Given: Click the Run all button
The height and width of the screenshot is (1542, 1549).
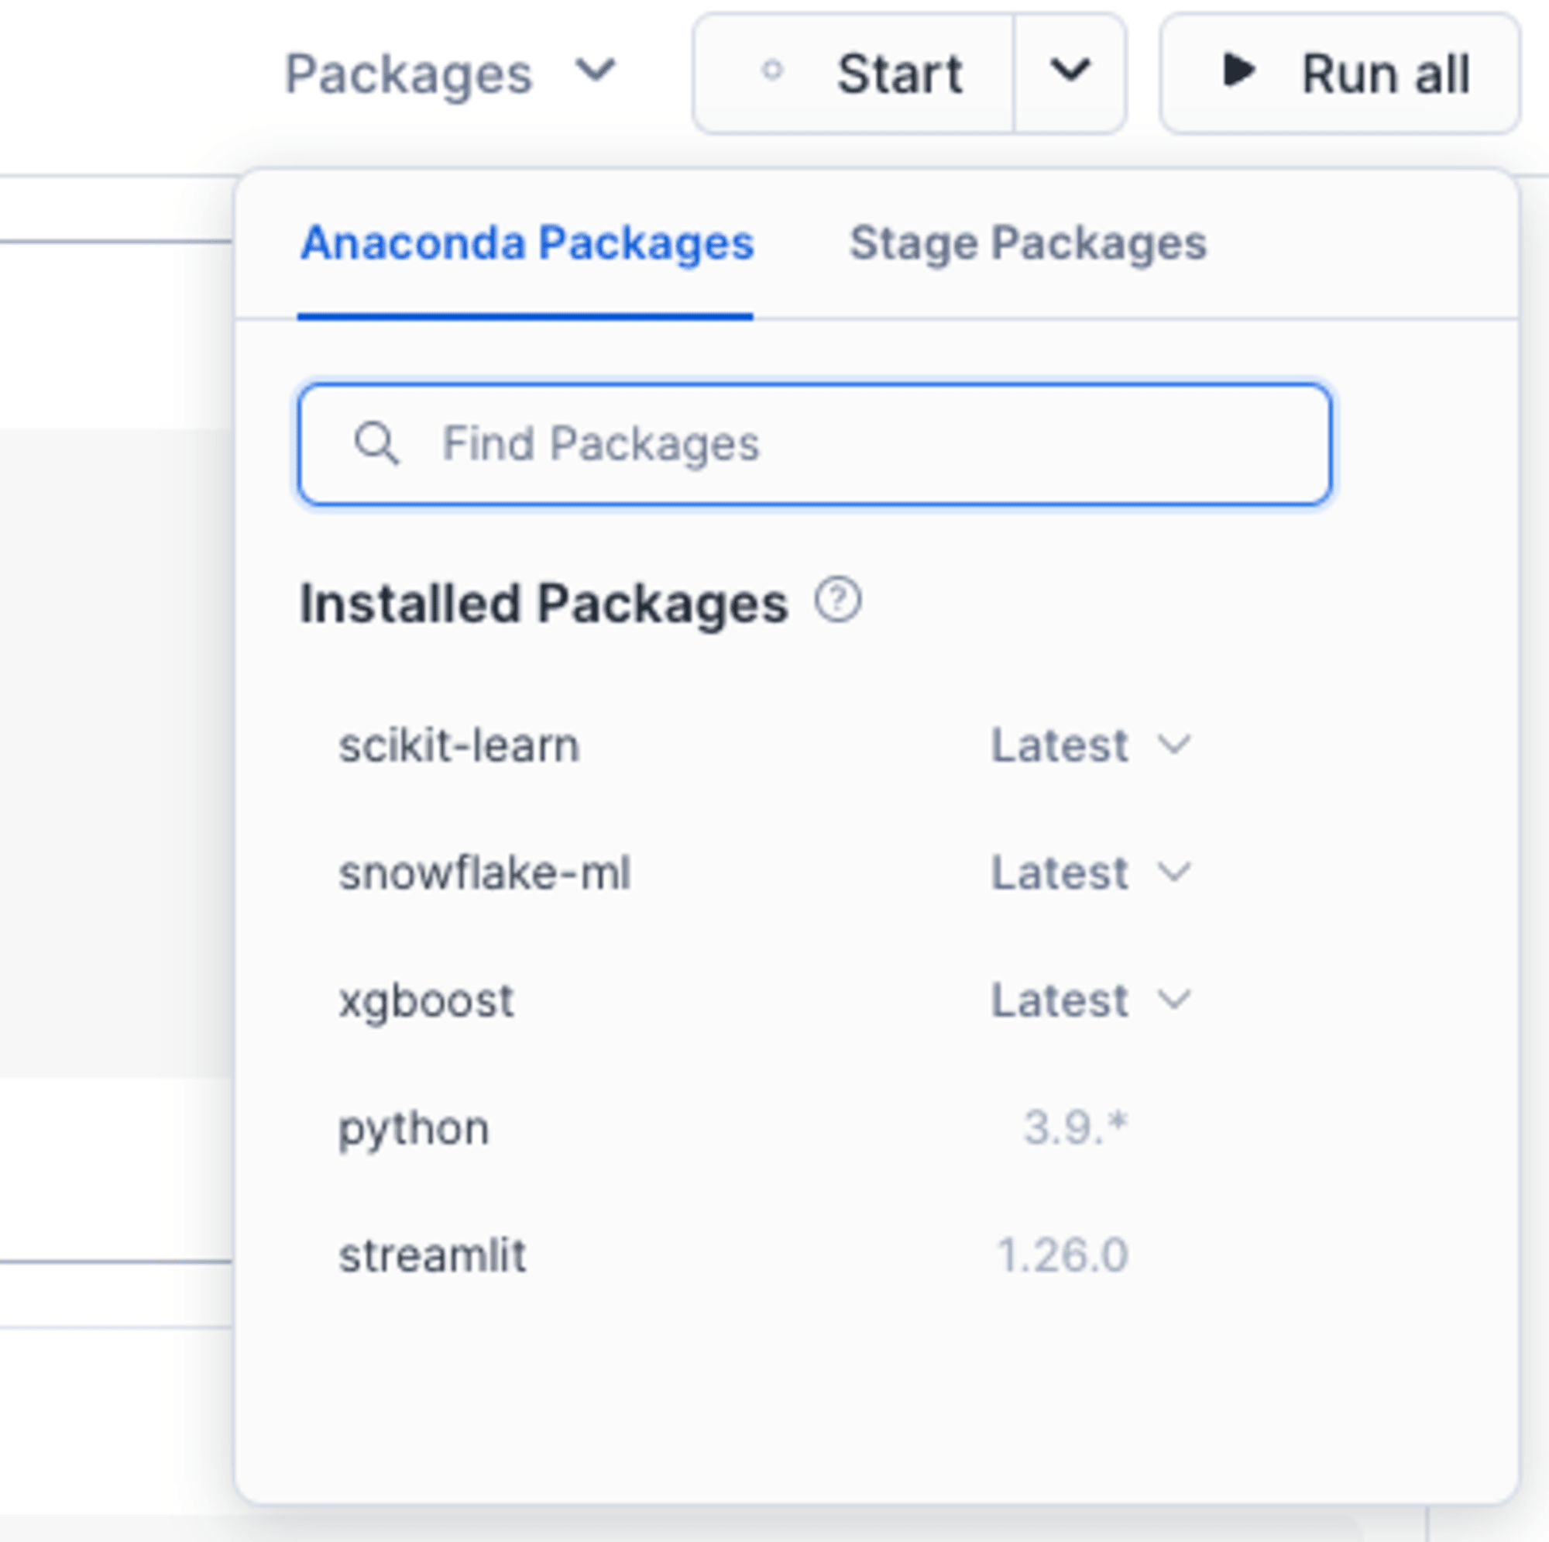Looking at the screenshot, I should tap(1340, 74).
